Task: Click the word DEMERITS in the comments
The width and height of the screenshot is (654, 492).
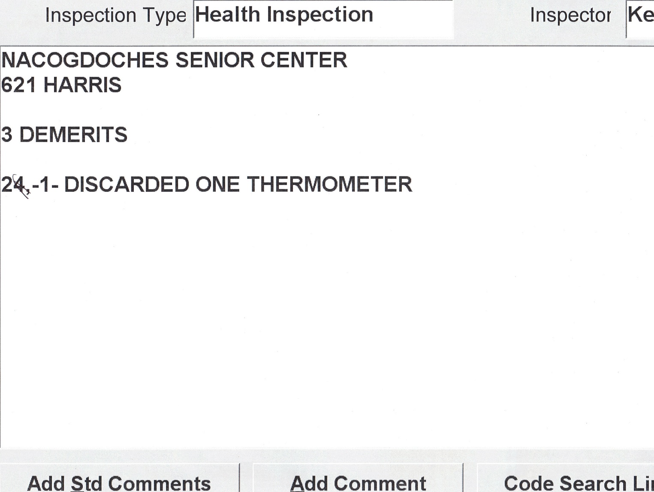Action: click(73, 135)
